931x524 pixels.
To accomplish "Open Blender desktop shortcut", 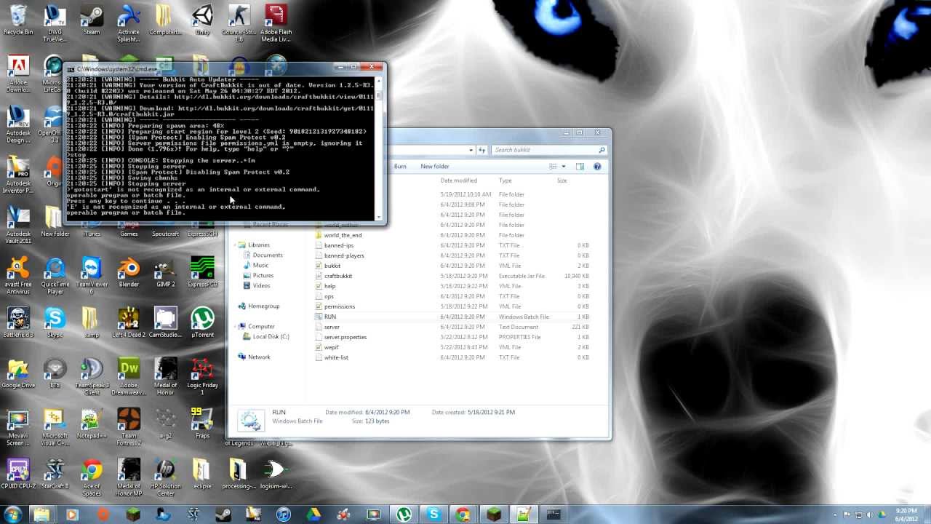I will (x=129, y=271).
